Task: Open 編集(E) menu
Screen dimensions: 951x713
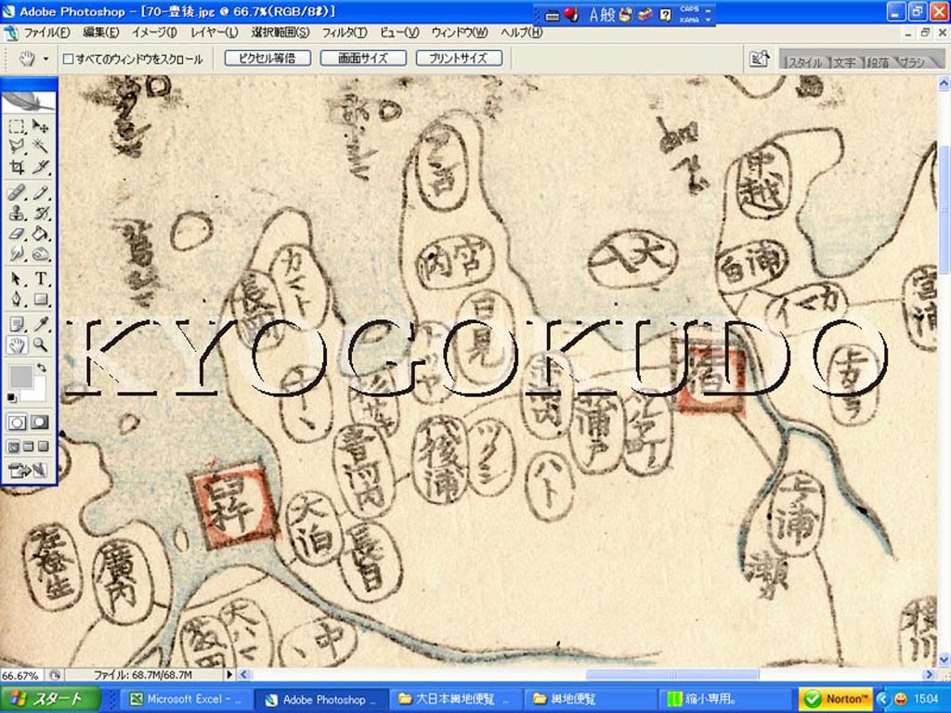Action: click(x=100, y=32)
